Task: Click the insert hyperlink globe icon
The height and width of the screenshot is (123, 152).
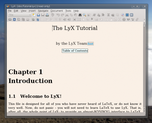Action: 124,20
